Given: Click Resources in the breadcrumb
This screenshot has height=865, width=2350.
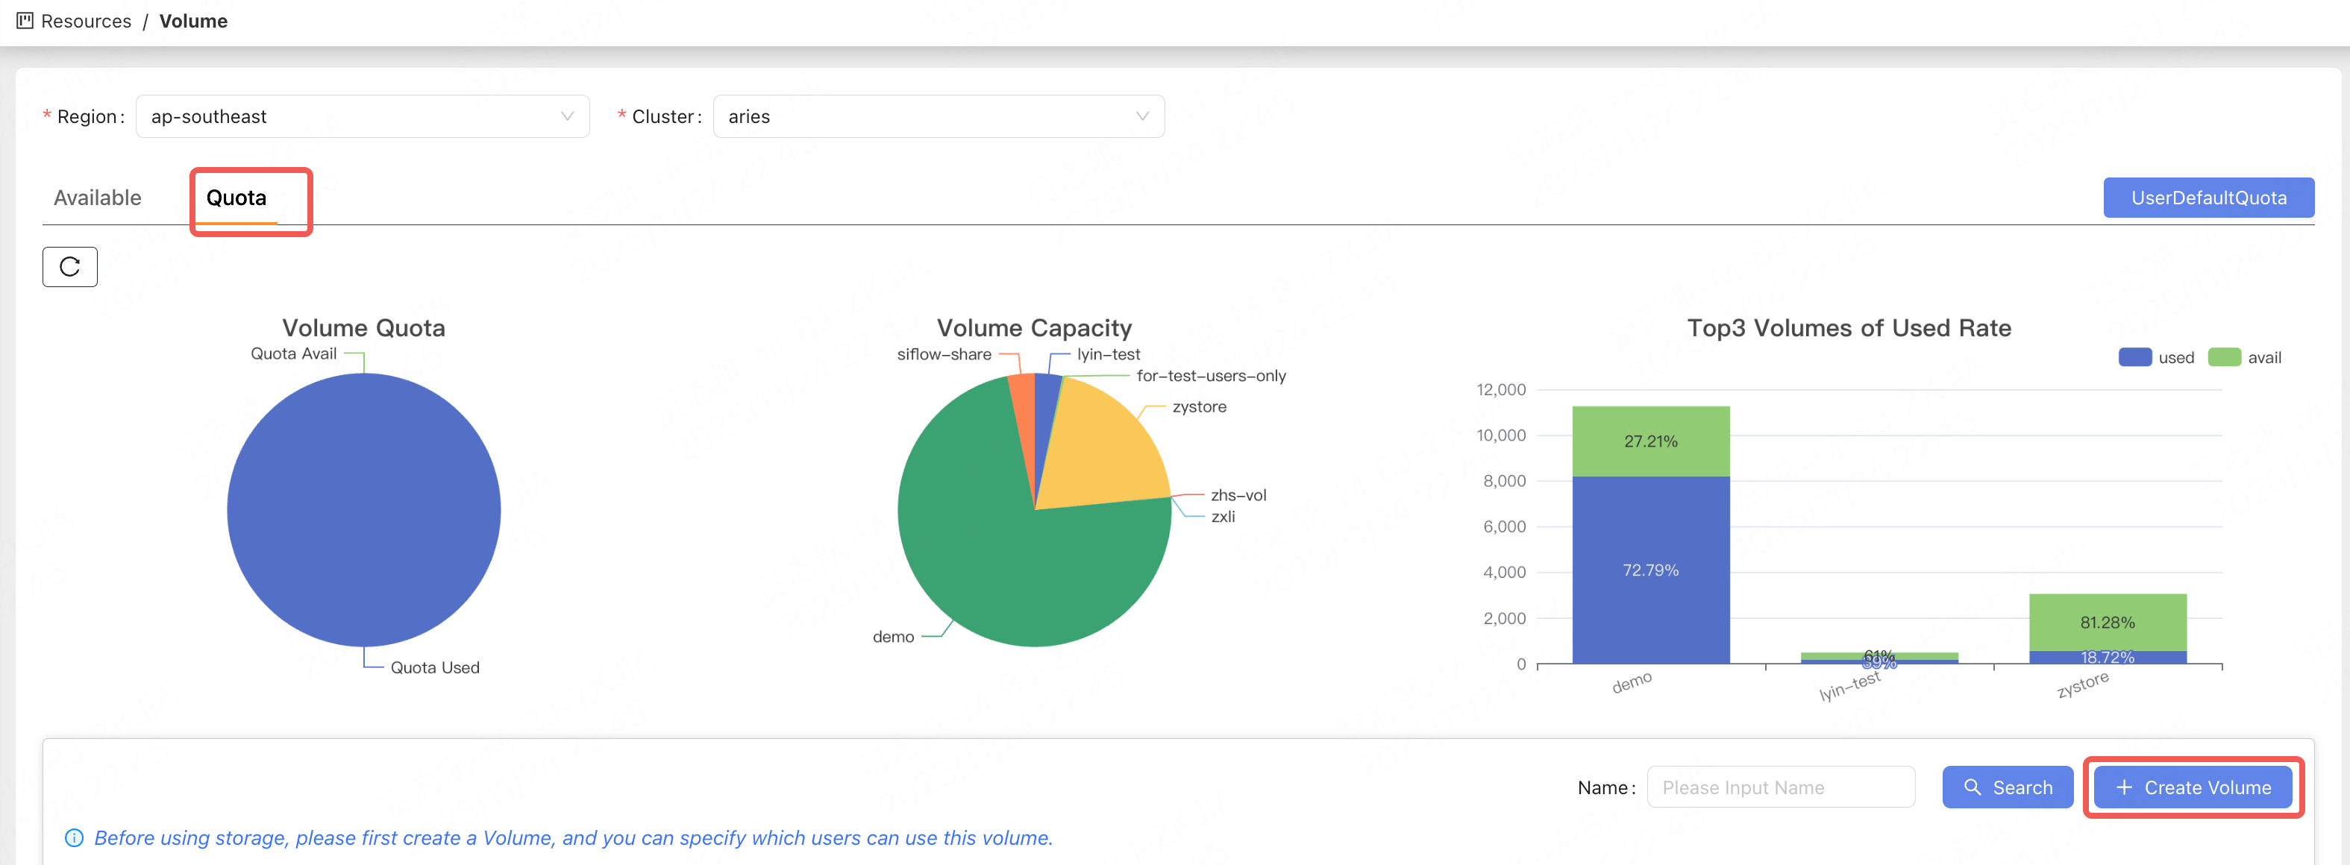Looking at the screenshot, I should coord(86,21).
